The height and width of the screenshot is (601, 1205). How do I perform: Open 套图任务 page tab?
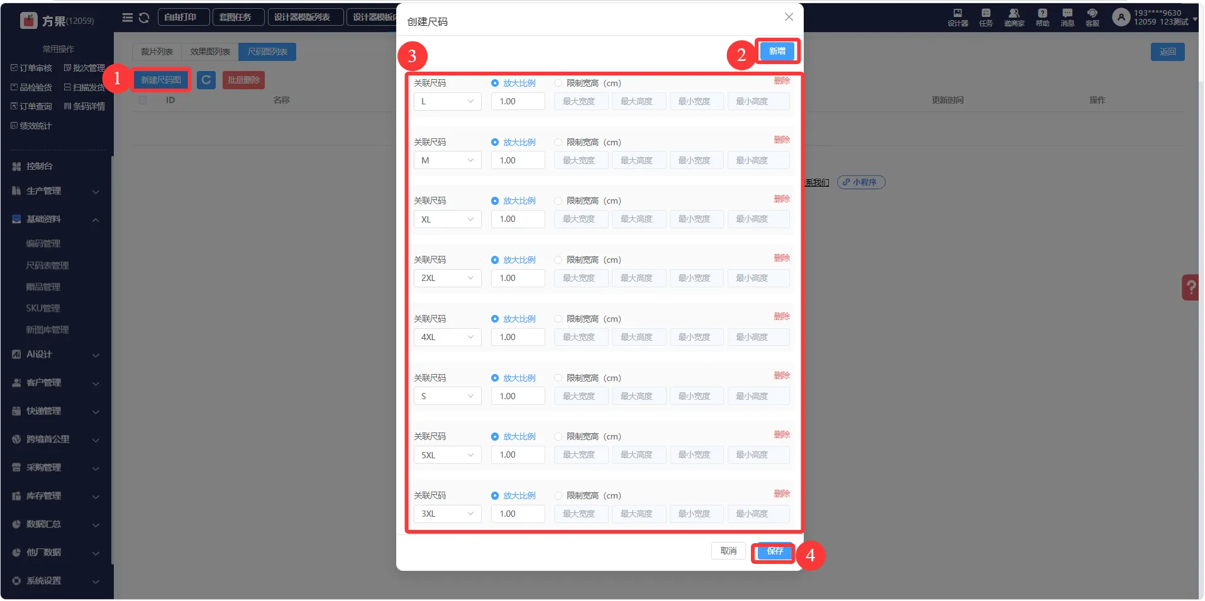click(239, 17)
